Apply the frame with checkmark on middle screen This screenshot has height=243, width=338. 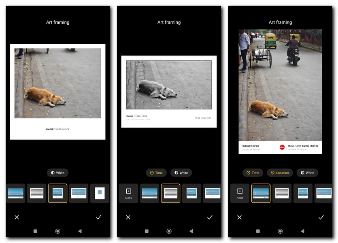210,217
